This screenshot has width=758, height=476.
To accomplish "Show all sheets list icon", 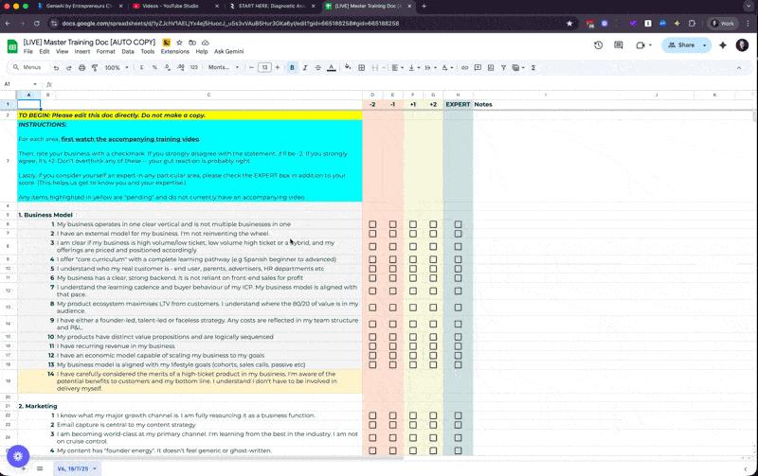I will [40, 468].
